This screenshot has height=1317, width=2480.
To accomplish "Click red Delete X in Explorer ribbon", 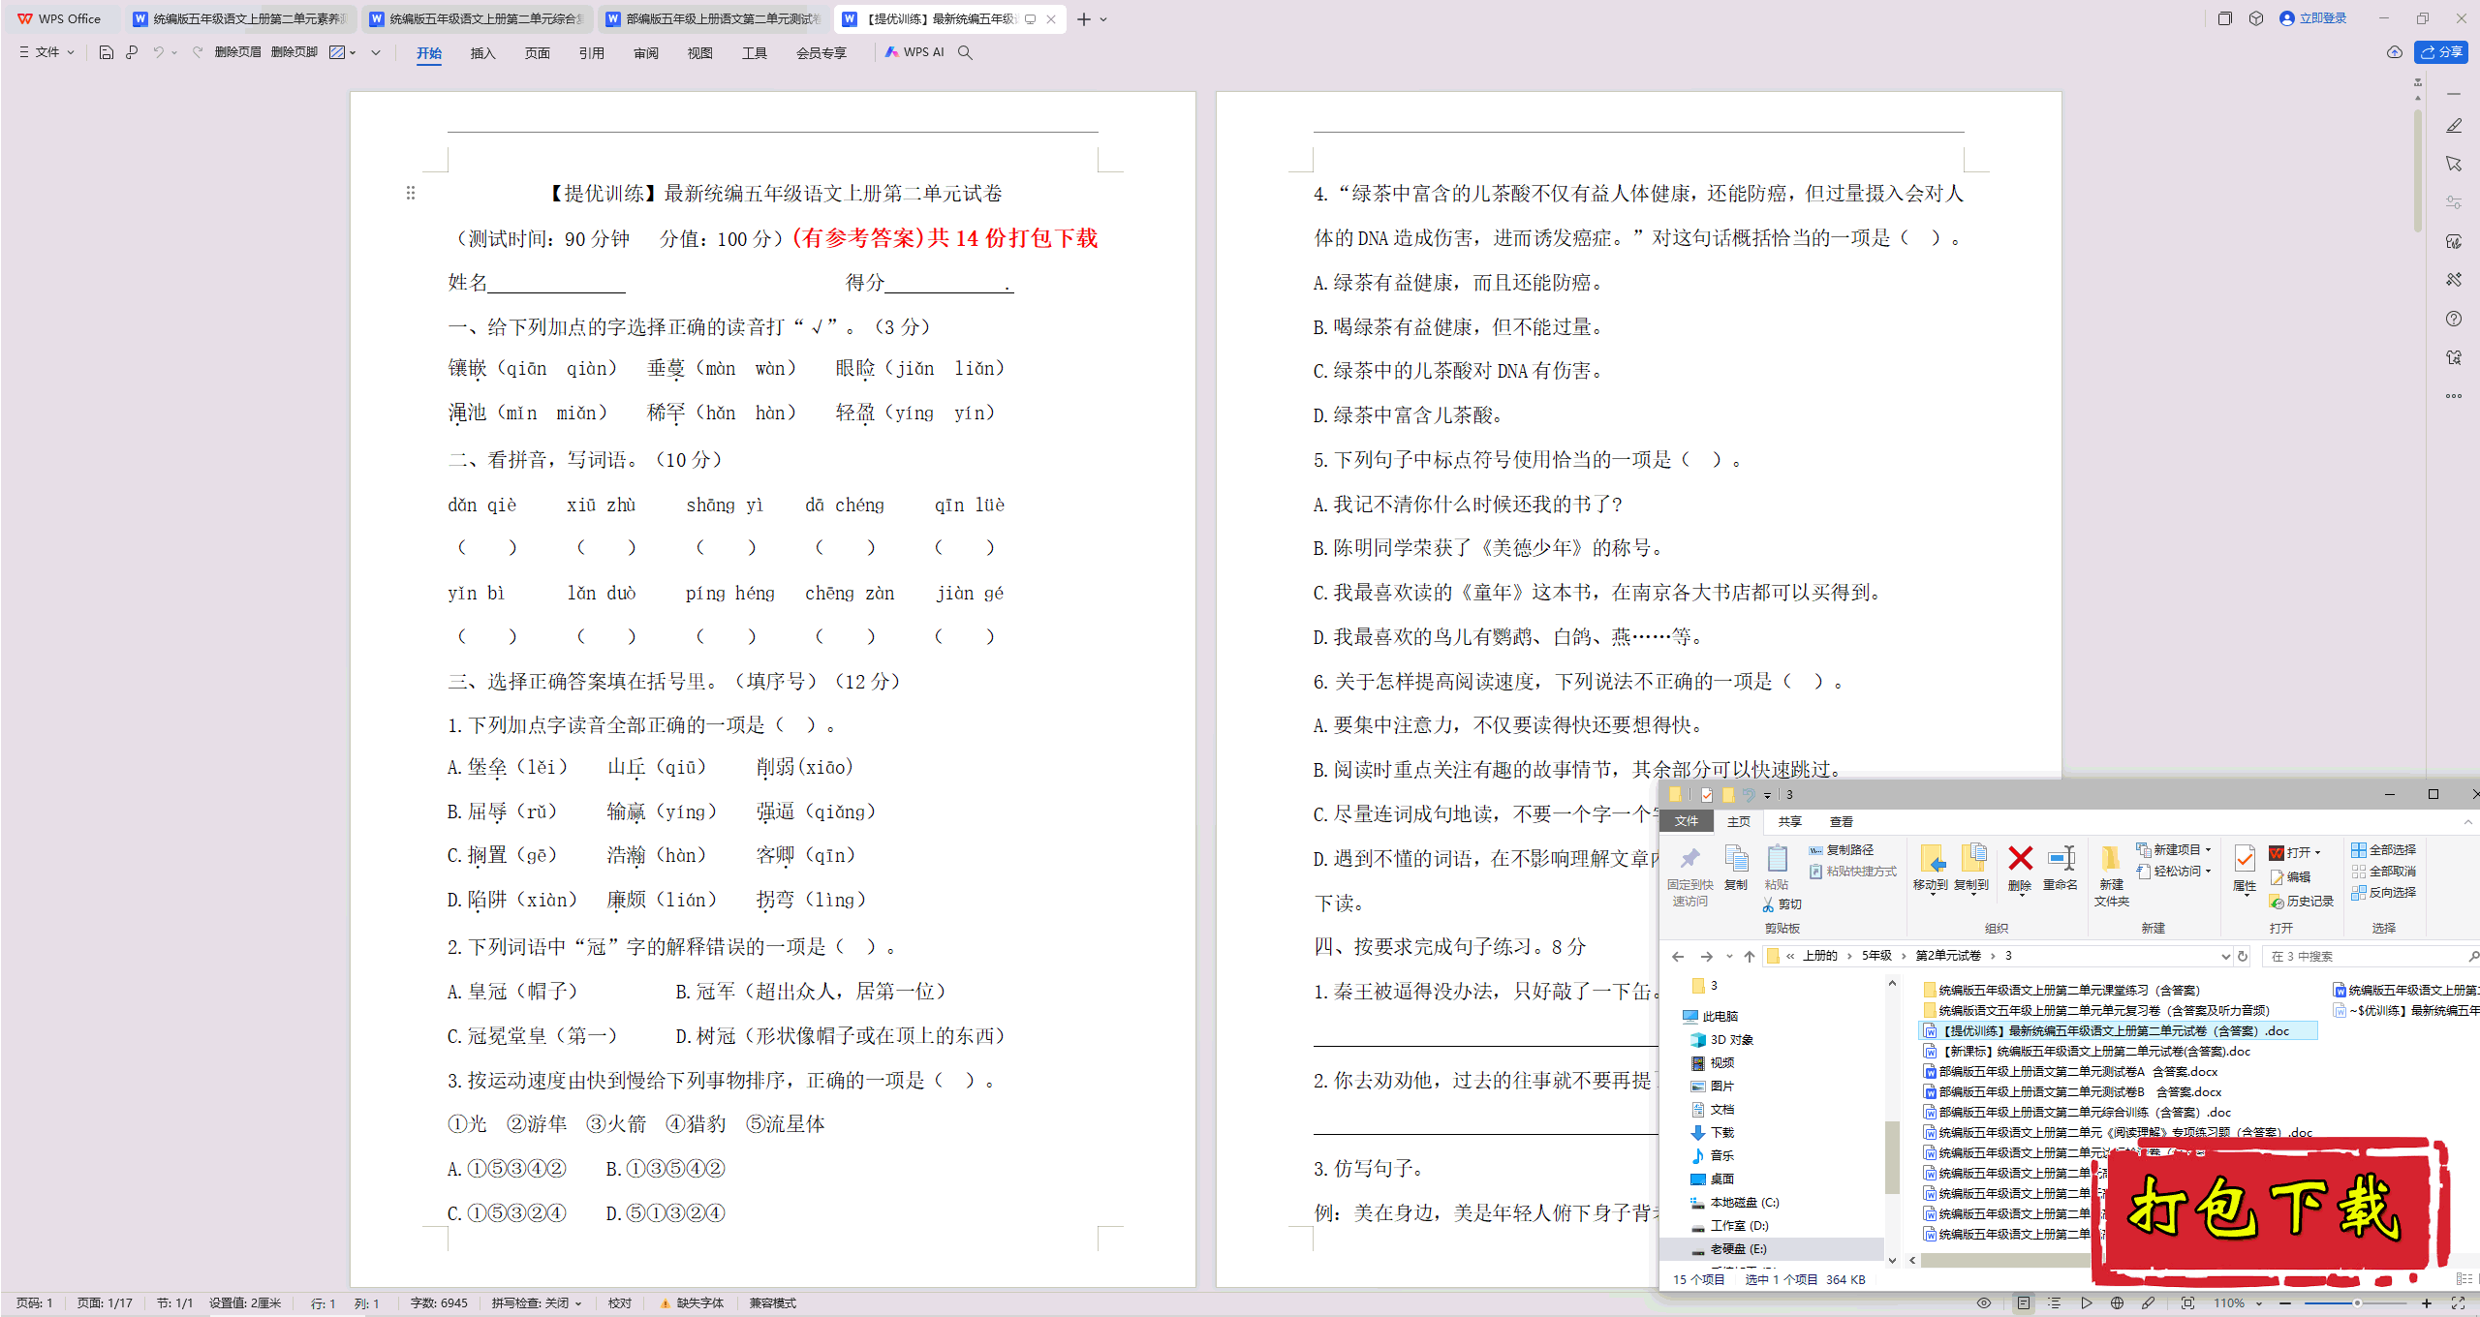I will tap(2020, 858).
